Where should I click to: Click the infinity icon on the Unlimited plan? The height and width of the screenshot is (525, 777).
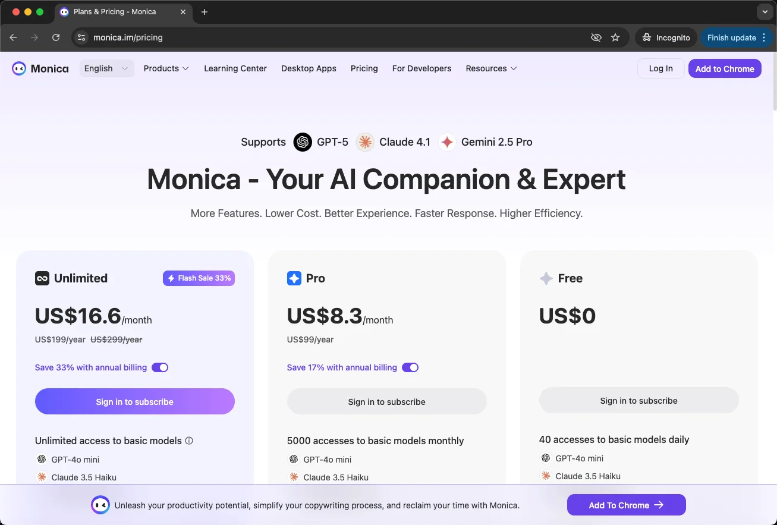(41, 278)
